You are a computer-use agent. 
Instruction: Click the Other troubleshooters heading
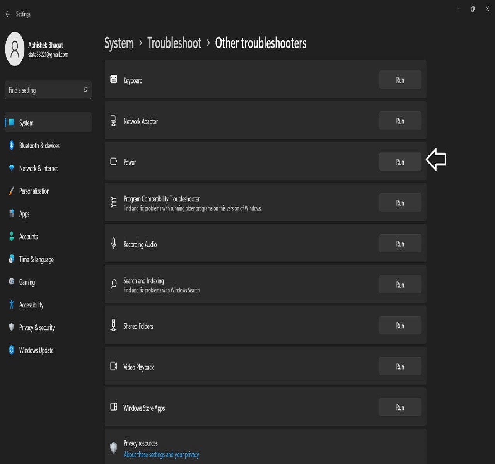(x=261, y=43)
